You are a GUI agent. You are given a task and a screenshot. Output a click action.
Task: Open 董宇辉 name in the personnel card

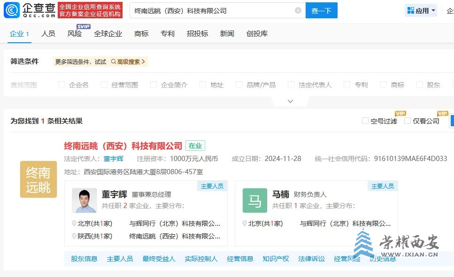tap(115, 194)
